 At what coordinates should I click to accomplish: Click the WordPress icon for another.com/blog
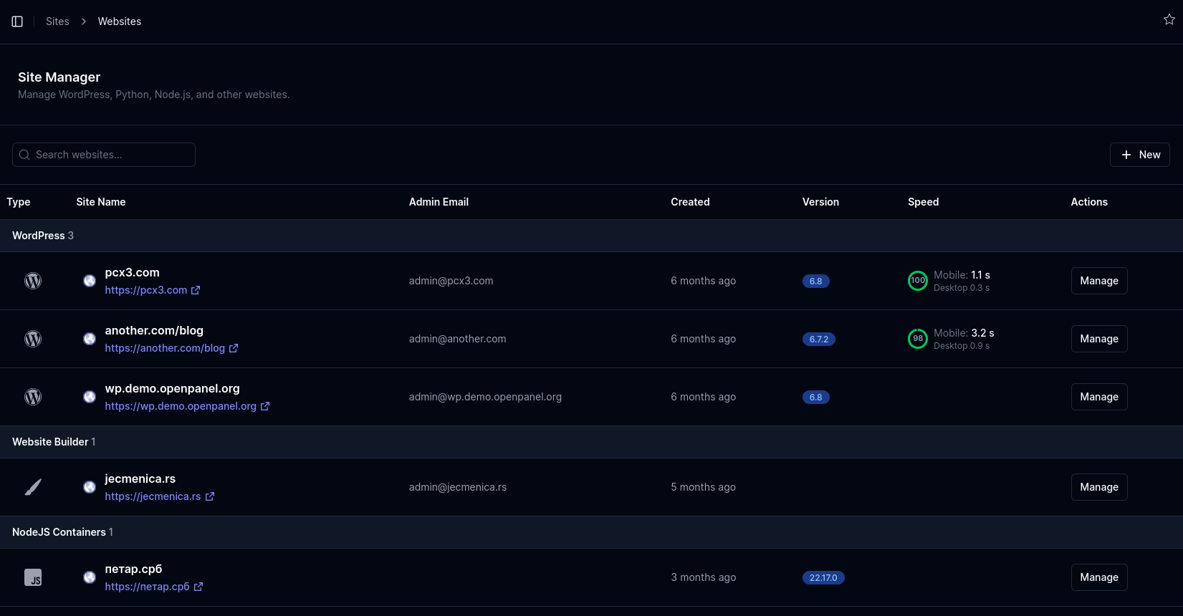33,339
